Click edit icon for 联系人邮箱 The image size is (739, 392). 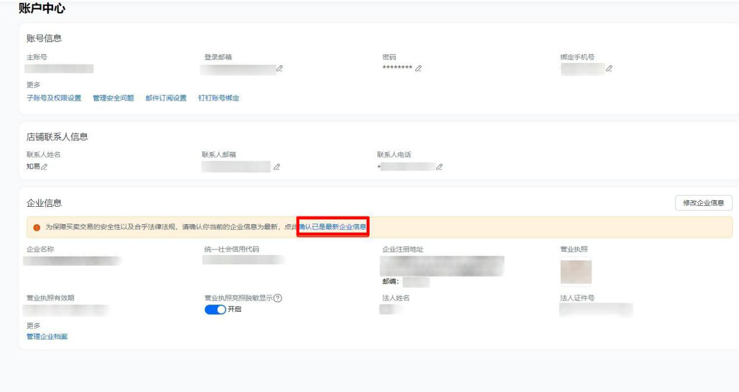pos(277,167)
